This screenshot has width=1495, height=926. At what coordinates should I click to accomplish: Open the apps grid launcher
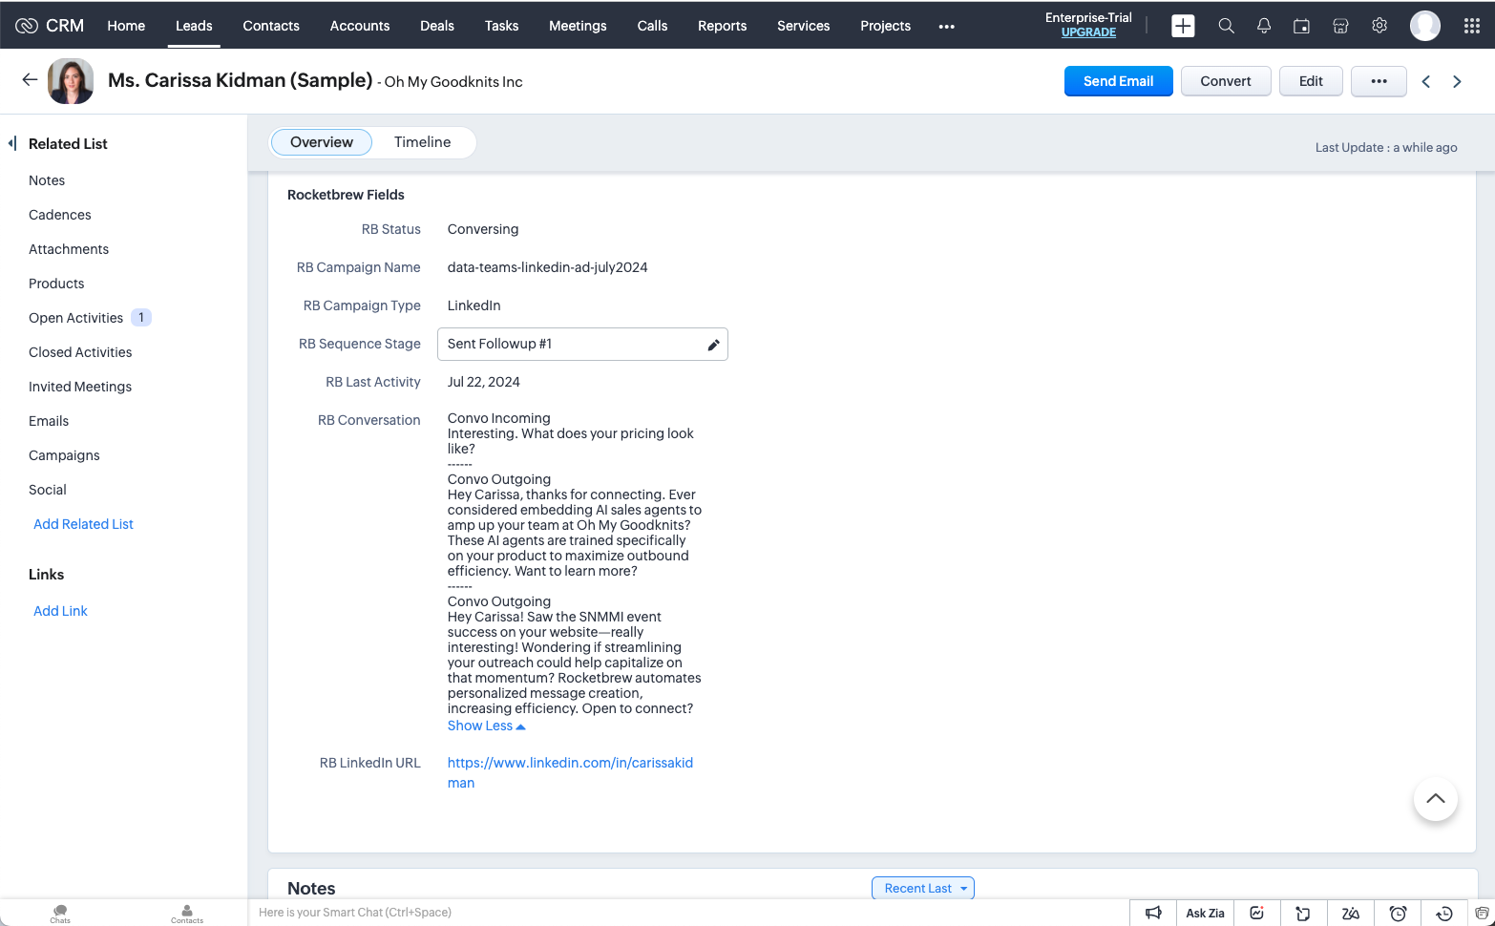point(1472,26)
